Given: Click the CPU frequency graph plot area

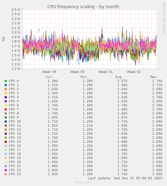Looking at the screenshot, I should pyautogui.click(x=90, y=39).
